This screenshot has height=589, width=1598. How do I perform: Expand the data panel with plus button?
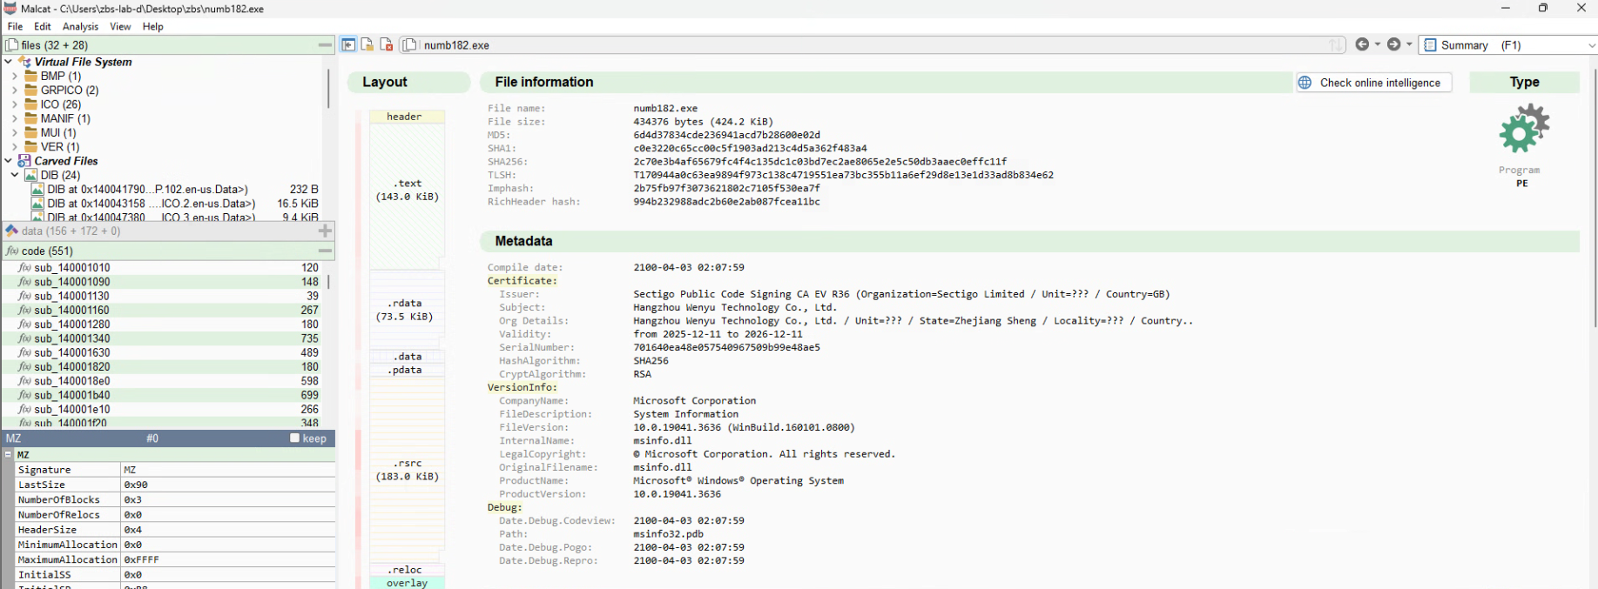click(325, 231)
